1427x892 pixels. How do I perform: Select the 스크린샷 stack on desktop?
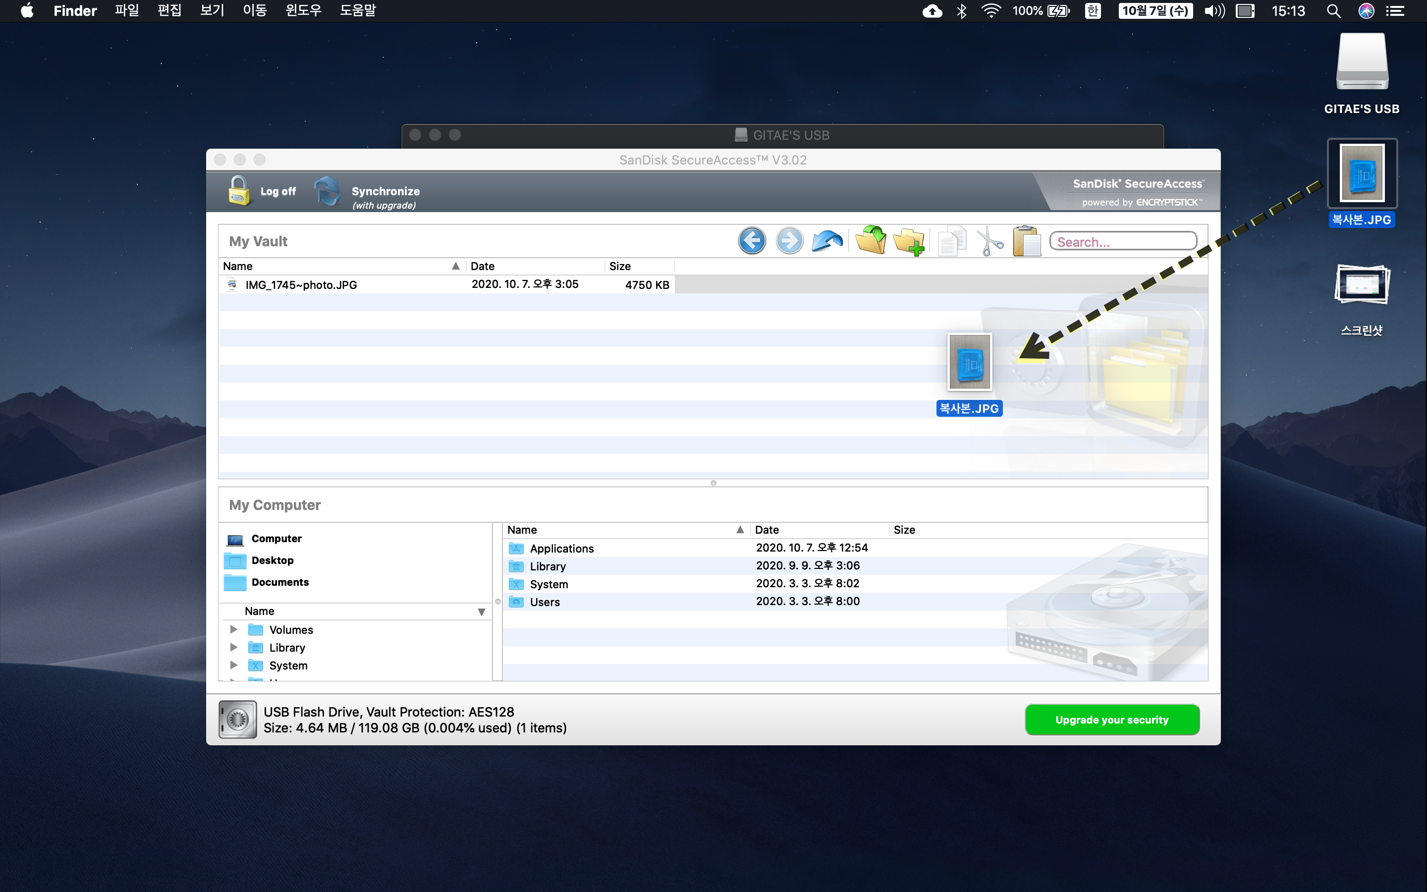coord(1362,300)
